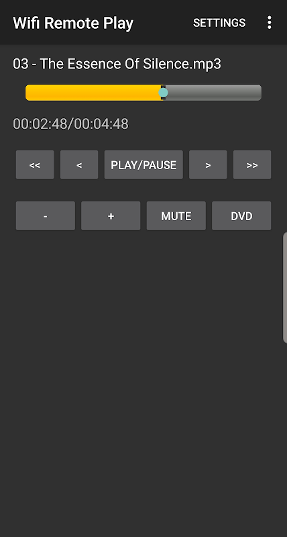287x537 pixels.
Task: Open SETTINGS from the top bar
Action: 219,23
